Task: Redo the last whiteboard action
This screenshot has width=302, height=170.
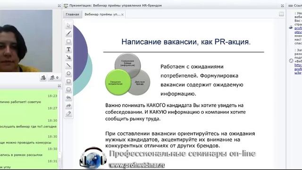Action: tap(68, 105)
